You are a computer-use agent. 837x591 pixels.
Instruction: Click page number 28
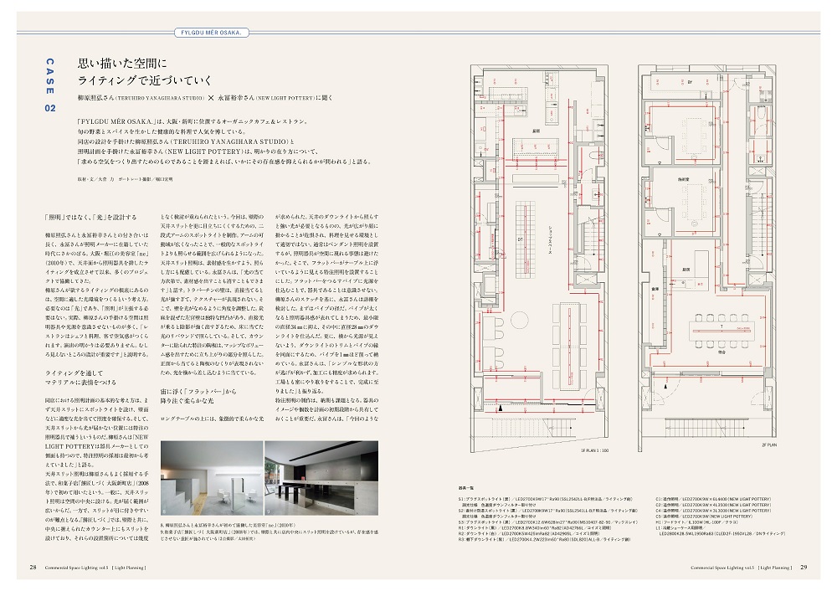[33, 567]
